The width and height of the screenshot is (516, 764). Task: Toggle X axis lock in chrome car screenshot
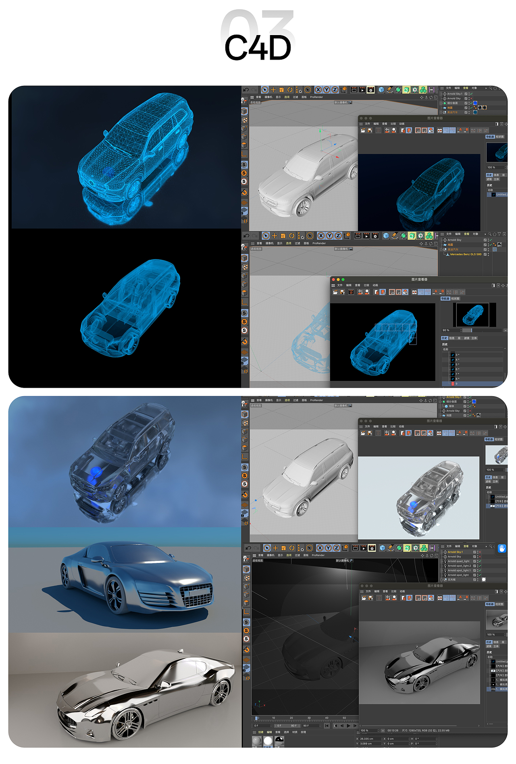(x=320, y=548)
